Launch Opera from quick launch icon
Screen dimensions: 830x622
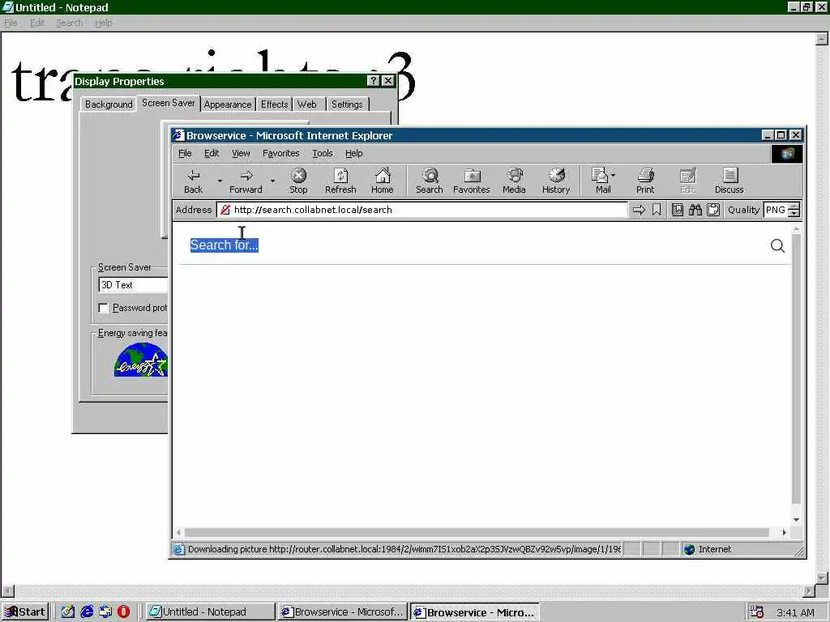pyautogui.click(x=123, y=612)
